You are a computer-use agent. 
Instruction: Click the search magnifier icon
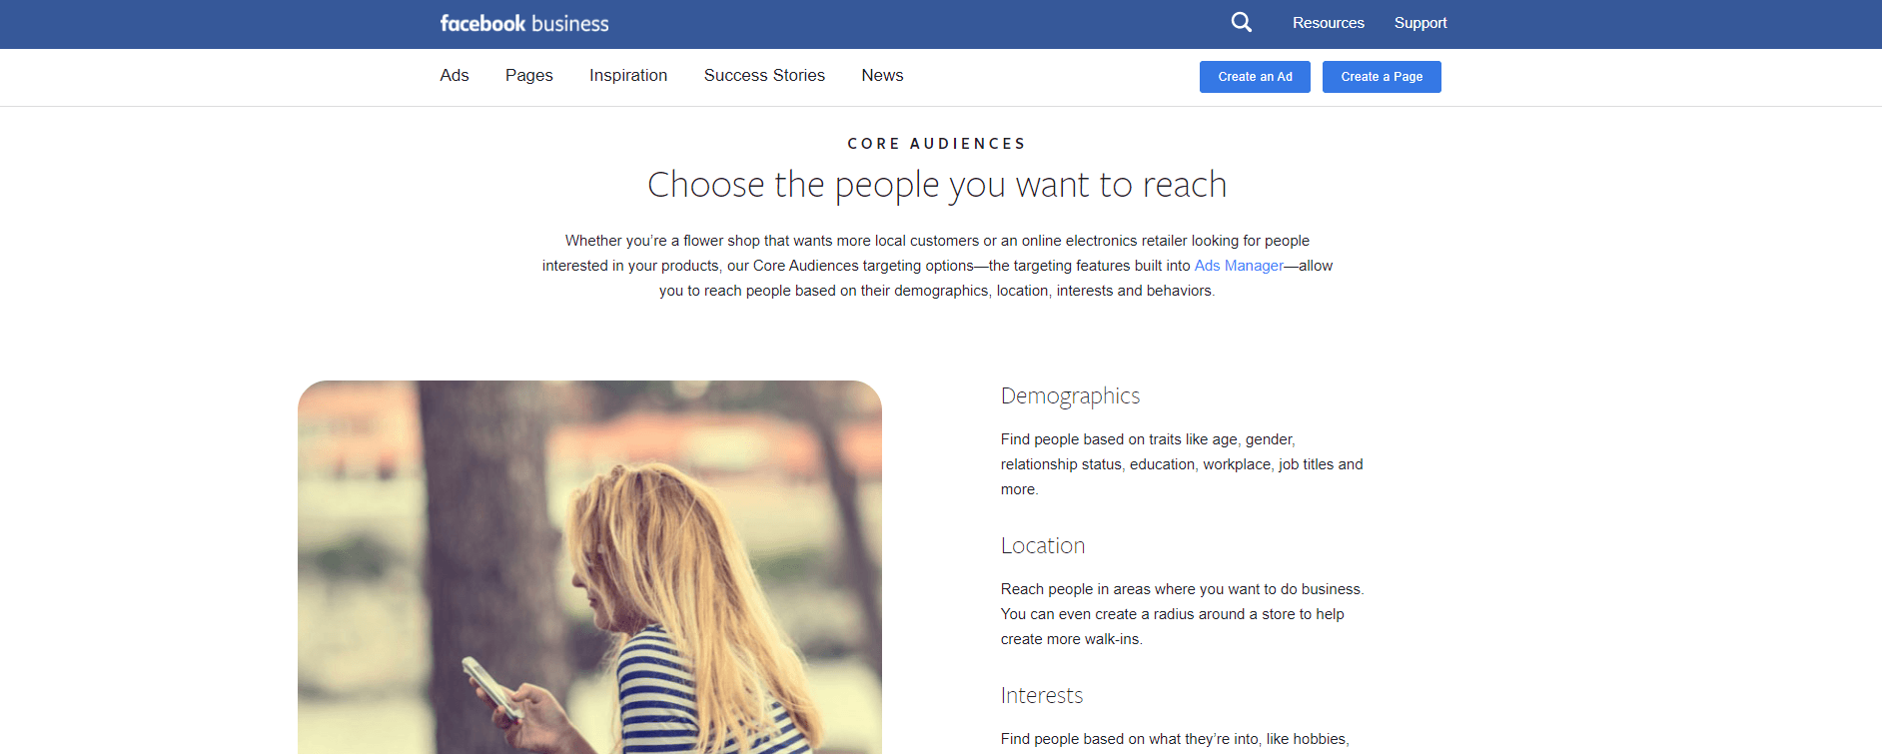point(1241,22)
